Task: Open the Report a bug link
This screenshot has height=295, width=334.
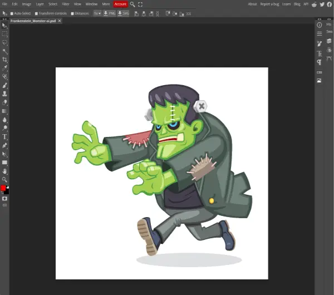Action: [x=269, y=4]
